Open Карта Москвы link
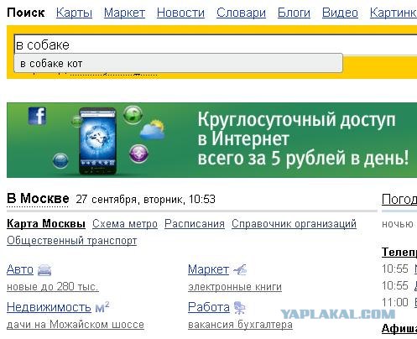 (x=46, y=224)
